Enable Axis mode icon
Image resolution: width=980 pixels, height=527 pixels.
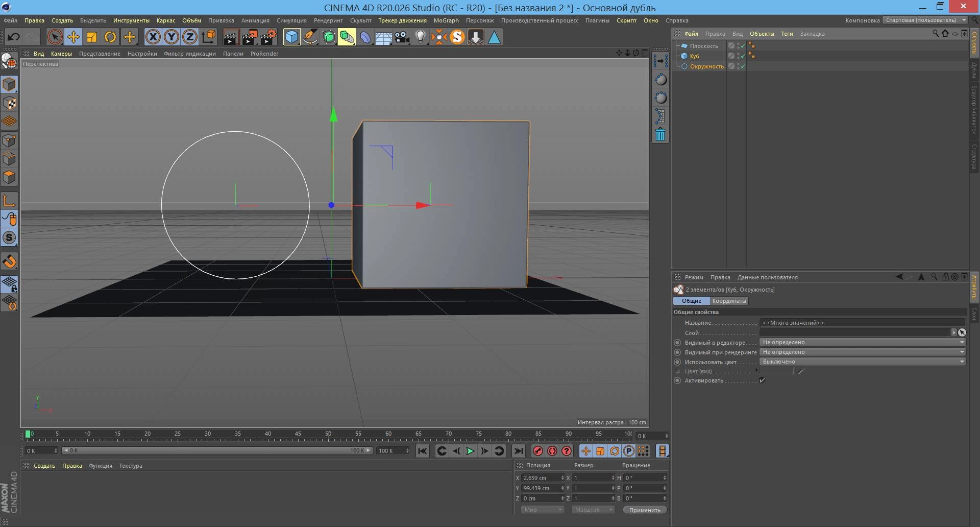(9, 200)
